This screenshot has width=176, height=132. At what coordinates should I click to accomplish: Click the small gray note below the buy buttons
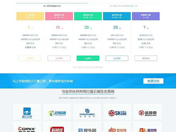point(88,67)
